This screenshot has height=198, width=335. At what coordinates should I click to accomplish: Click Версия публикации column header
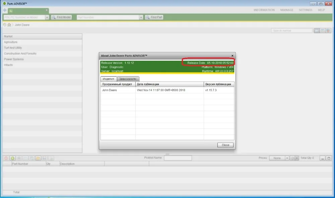219,84
